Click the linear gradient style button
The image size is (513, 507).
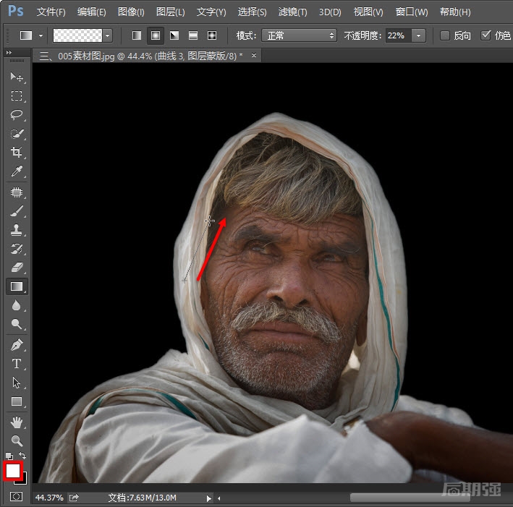pos(136,35)
